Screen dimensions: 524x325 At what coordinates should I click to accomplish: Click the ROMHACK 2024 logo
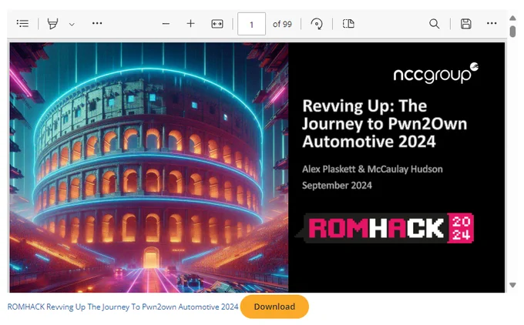(385, 228)
